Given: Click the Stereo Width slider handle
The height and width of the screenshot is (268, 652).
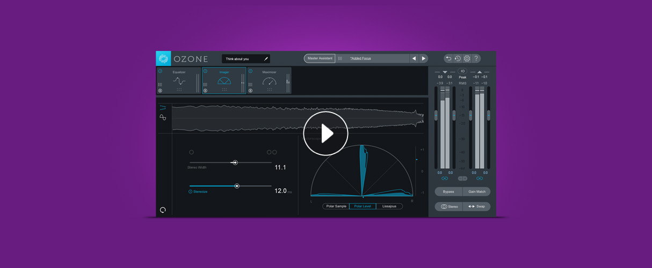Looking at the screenshot, I should click(x=235, y=162).
